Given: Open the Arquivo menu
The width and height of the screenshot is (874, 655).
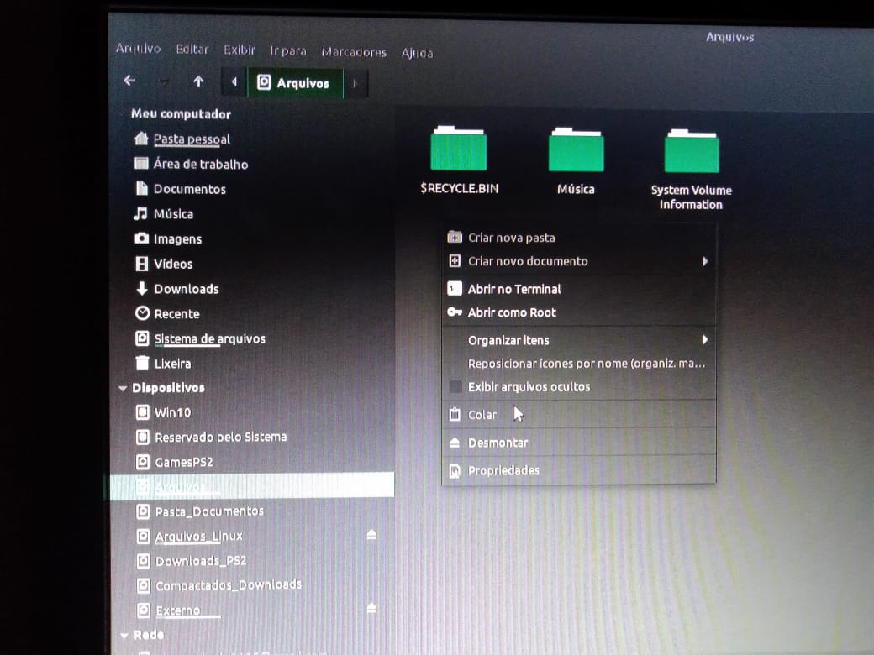Looking at the screenshot, I should click(138, 49).
